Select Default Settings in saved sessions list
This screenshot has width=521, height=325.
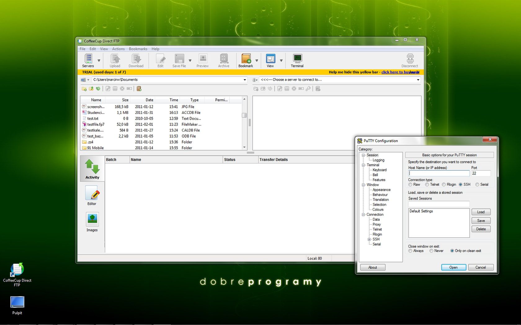point(421,211)
